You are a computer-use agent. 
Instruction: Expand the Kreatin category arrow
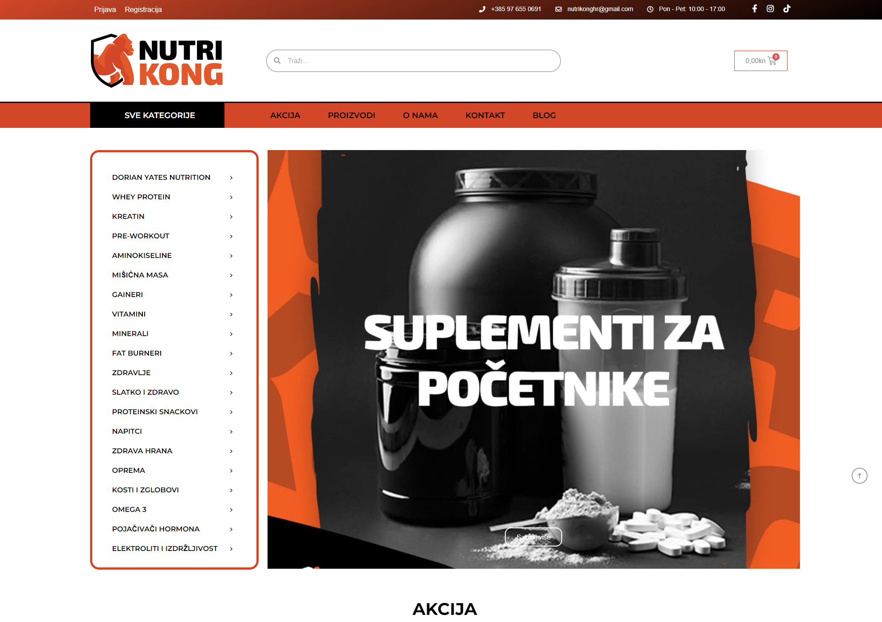tap(231, 217)
